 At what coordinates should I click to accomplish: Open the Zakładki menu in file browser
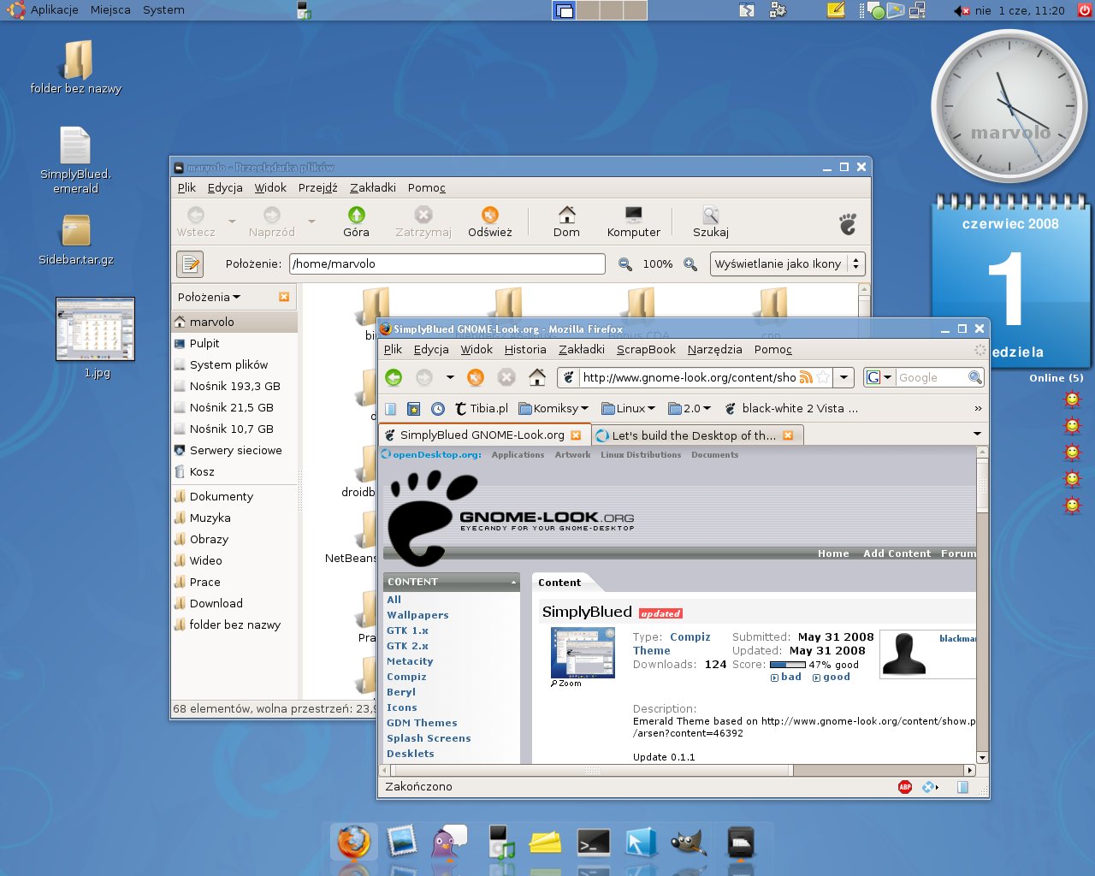(x=373, y=187)
